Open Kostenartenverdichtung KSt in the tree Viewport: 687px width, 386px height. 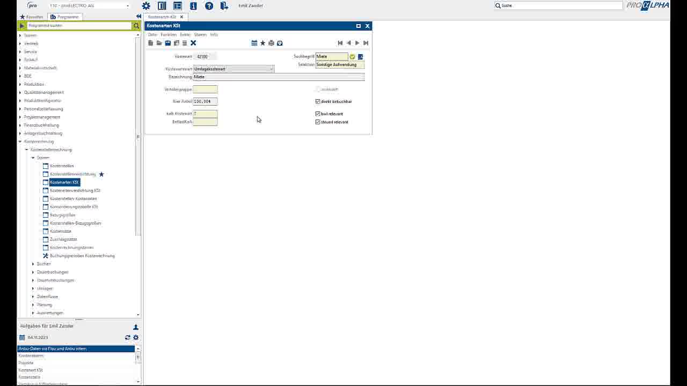[x=75, y=190]
